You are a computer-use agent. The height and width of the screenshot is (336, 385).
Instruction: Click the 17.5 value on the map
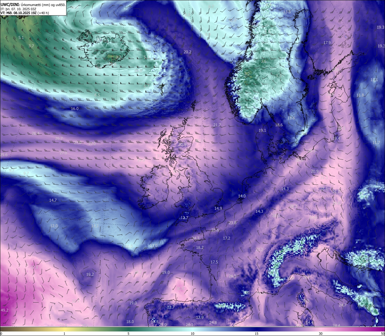pos(214,262)
